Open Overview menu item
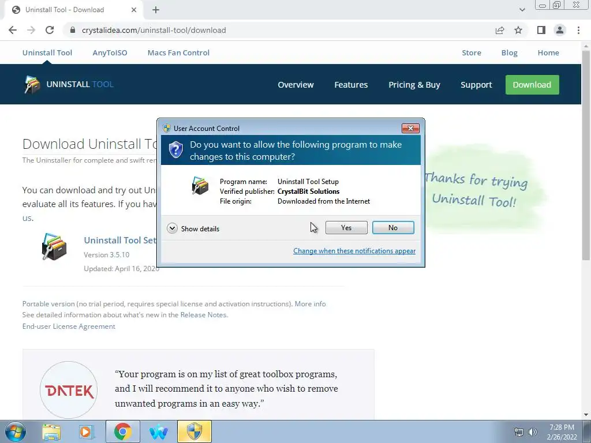 coord(295,85)
